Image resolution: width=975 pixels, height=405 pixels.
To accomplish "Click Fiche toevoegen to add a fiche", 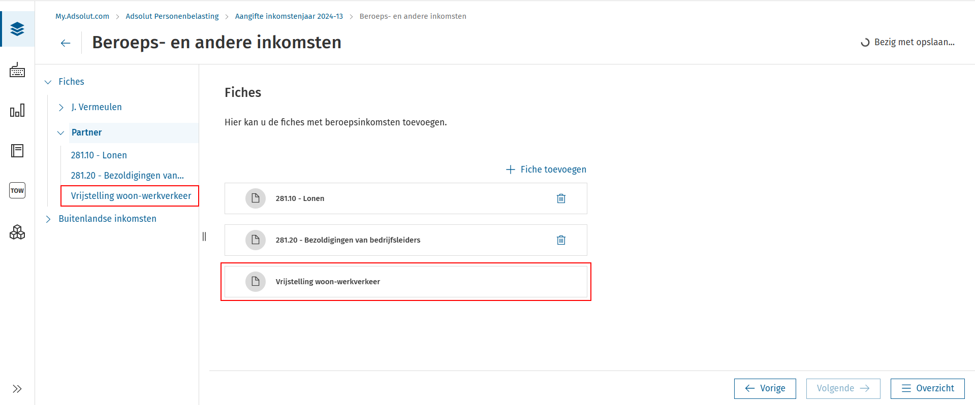I will [x=546, y=170].
